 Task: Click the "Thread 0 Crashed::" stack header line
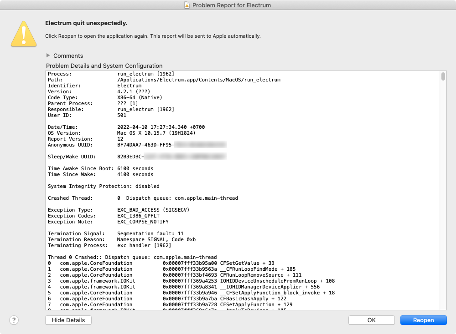click(x=132, y=258)
